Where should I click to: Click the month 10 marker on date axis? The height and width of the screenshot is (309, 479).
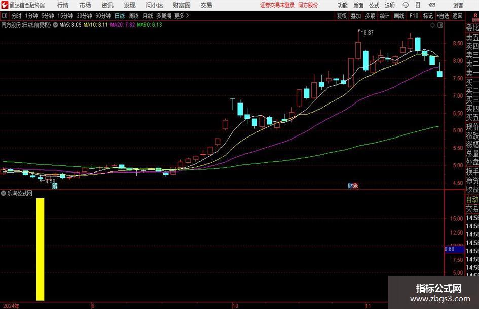[235, 306]
